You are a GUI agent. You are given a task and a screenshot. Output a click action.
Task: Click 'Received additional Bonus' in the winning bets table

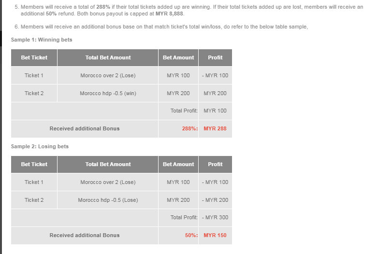pos(85,128)
